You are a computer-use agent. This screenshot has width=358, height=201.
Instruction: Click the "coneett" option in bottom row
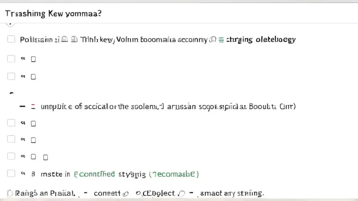[x=107, y=194]
